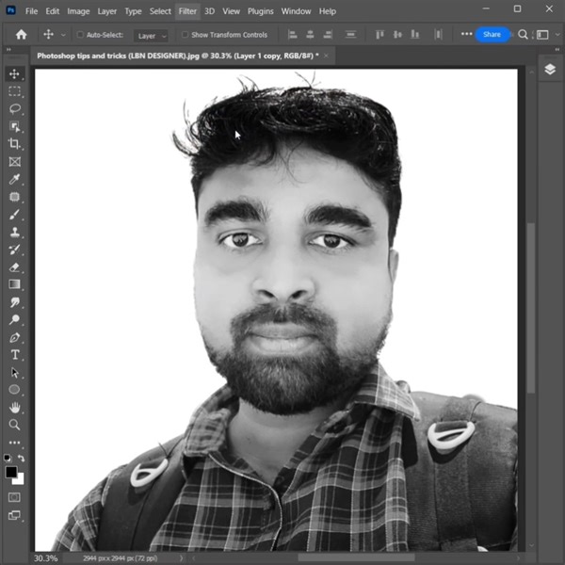The height and width of the screenshot is (565, 565).
Task: Open the Filter menu
Action: (187, 11)
